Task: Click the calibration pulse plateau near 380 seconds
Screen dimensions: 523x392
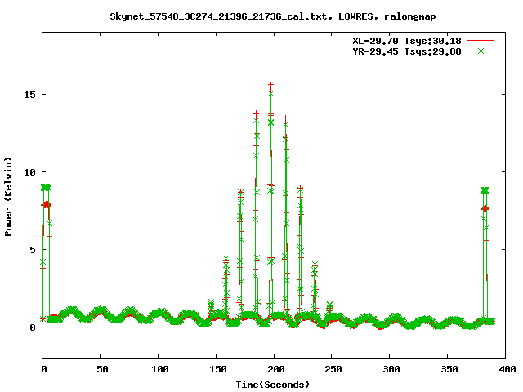Action: click(485, 190)
